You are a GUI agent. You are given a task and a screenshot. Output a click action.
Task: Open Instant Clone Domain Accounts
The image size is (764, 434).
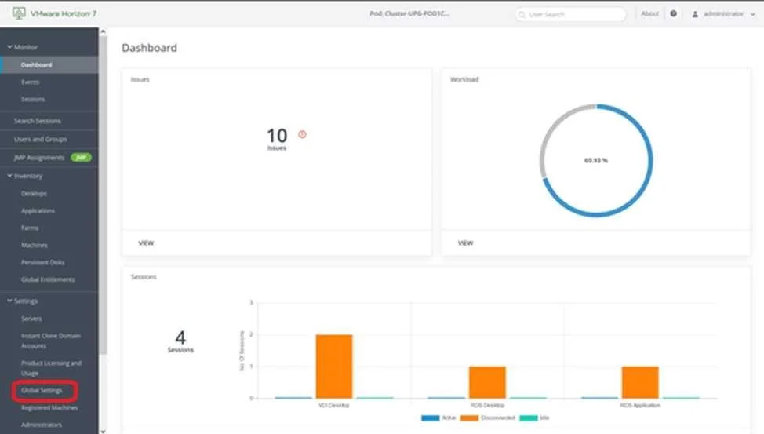coord(49,341)
